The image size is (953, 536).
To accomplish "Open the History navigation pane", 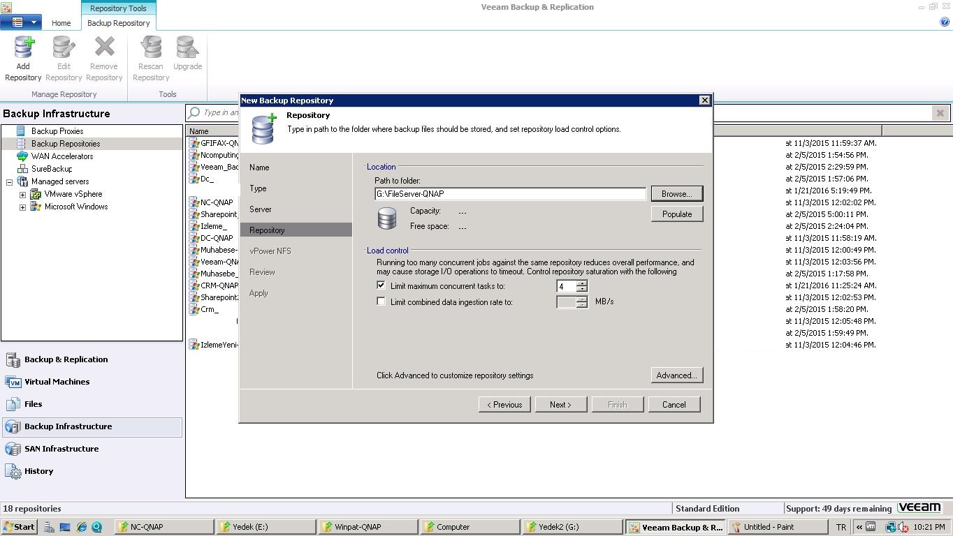I will 38,471.
